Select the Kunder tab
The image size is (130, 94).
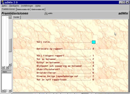[16, 17]
